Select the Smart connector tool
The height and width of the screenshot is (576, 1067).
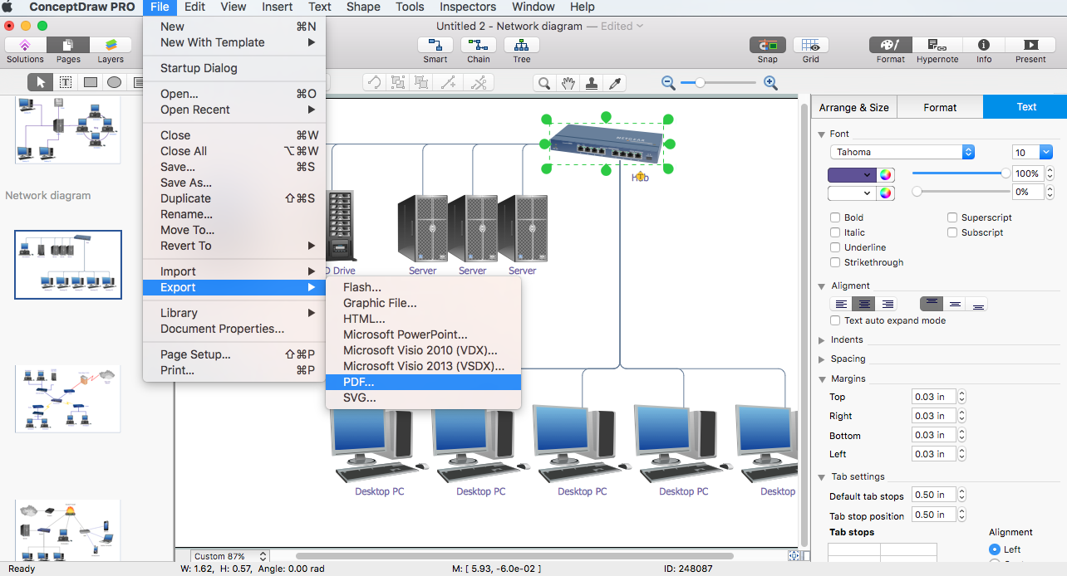435,45
